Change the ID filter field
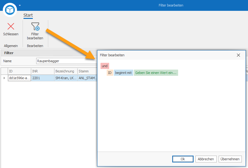 [110, 73]
